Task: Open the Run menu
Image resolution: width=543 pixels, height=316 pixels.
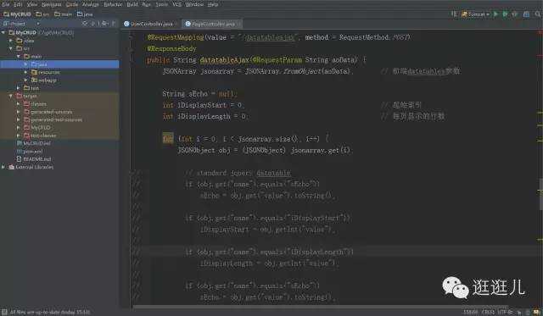Action: tap(147, 4)
